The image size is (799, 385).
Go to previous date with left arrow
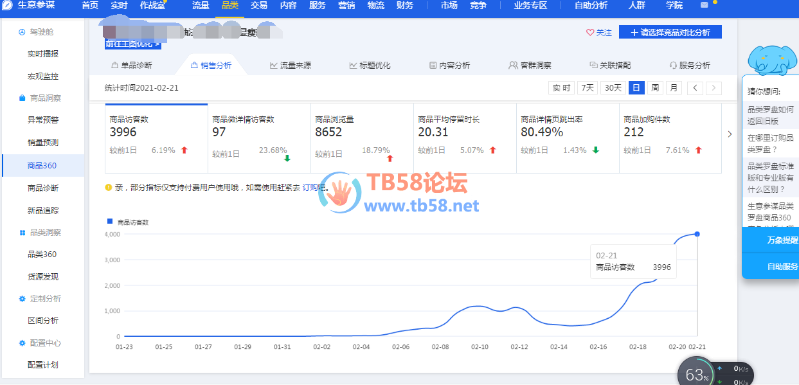[x=695, y=88]
